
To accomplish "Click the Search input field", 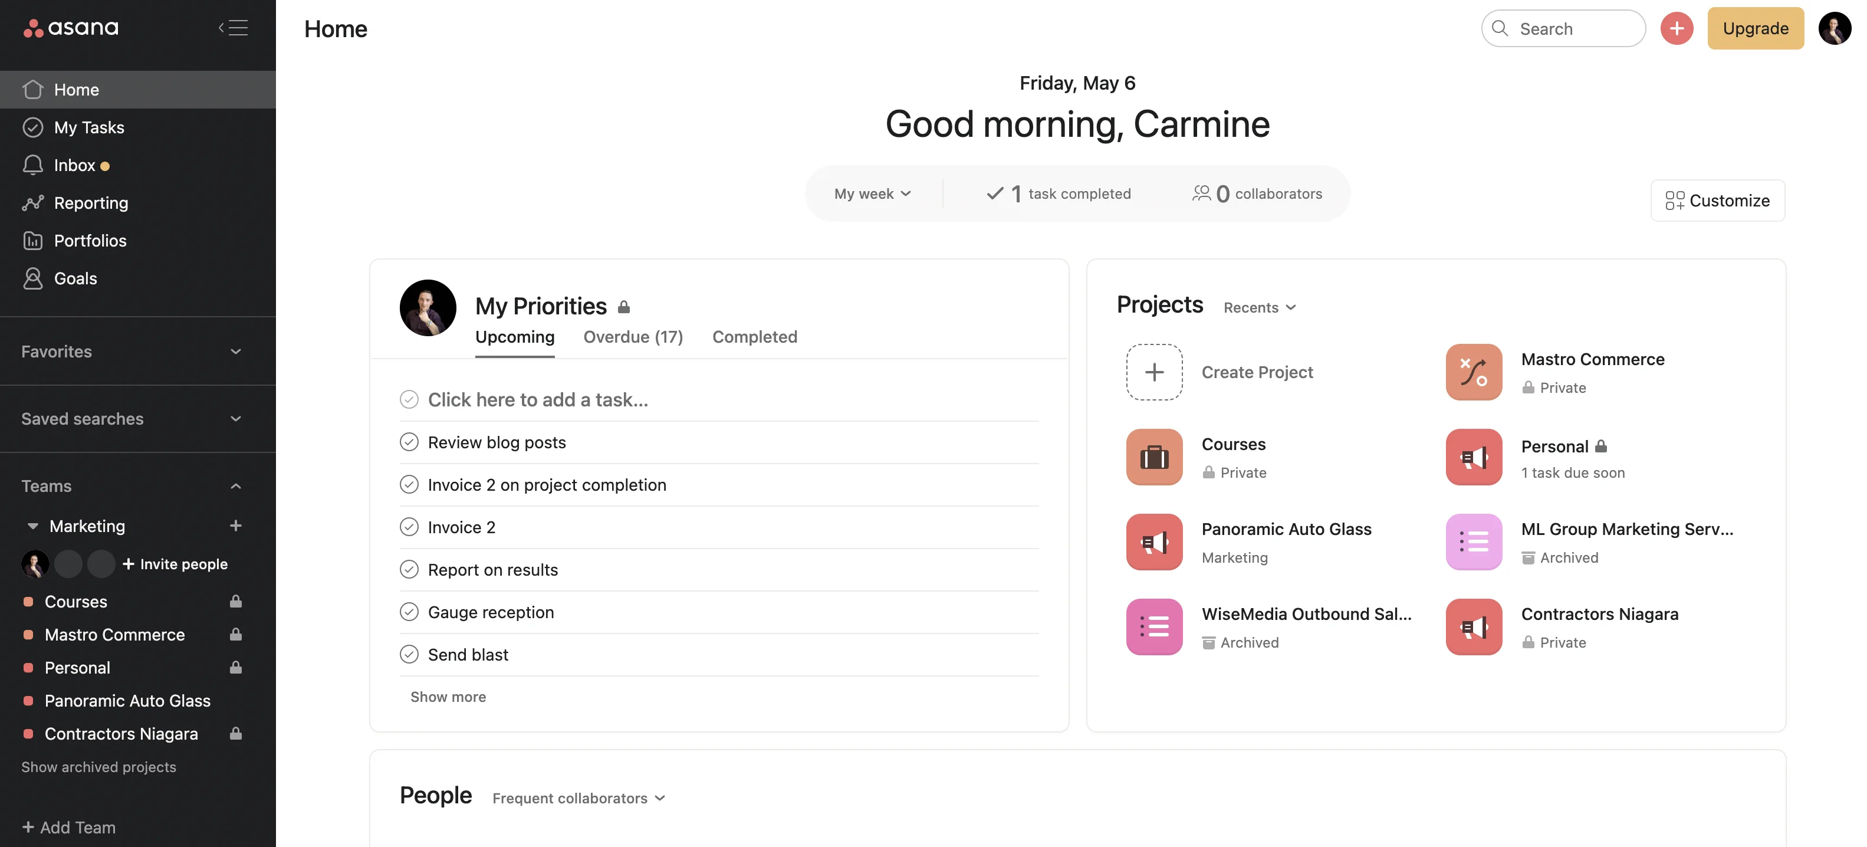I will pos(1563,28).
